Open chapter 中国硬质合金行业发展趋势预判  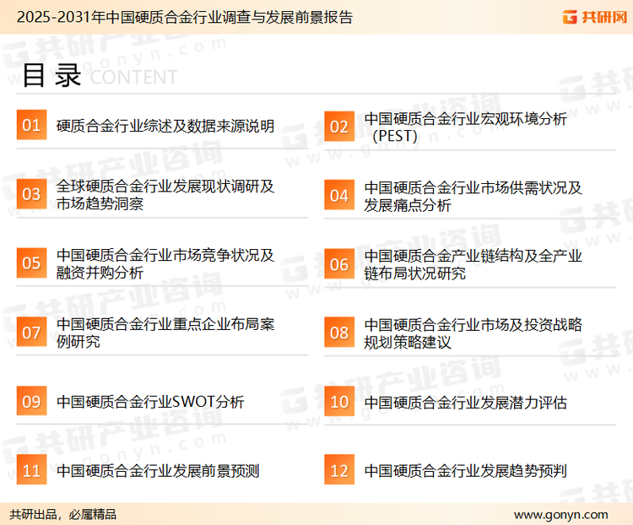465,471
